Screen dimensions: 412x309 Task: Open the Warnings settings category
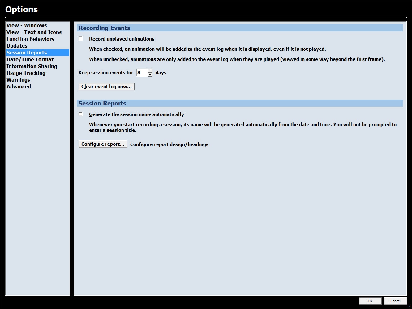[18, 80]
